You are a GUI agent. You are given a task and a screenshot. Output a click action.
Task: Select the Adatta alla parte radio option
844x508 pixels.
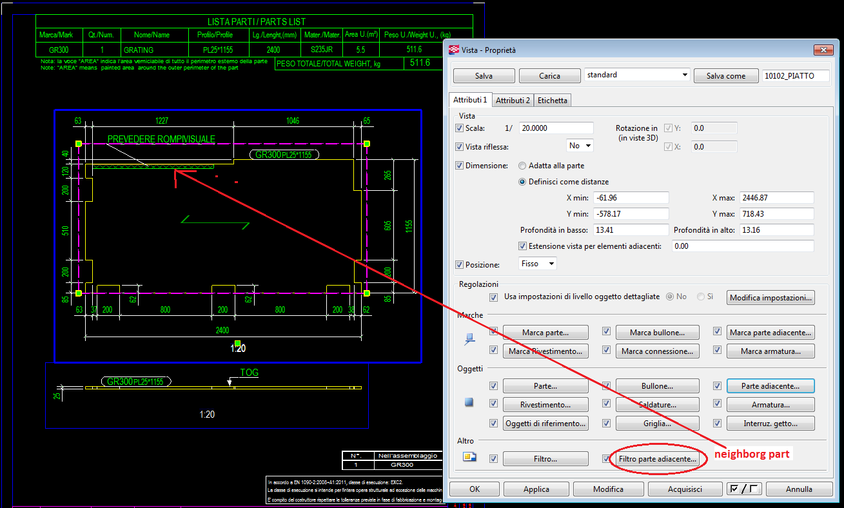[x=522, y=166]
